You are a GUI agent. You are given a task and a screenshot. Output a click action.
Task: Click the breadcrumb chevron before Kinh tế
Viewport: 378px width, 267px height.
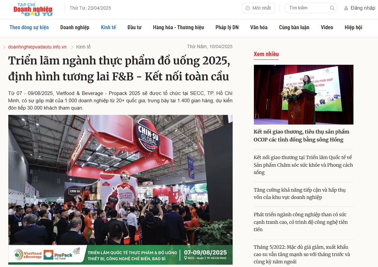[x=72, y=47]
